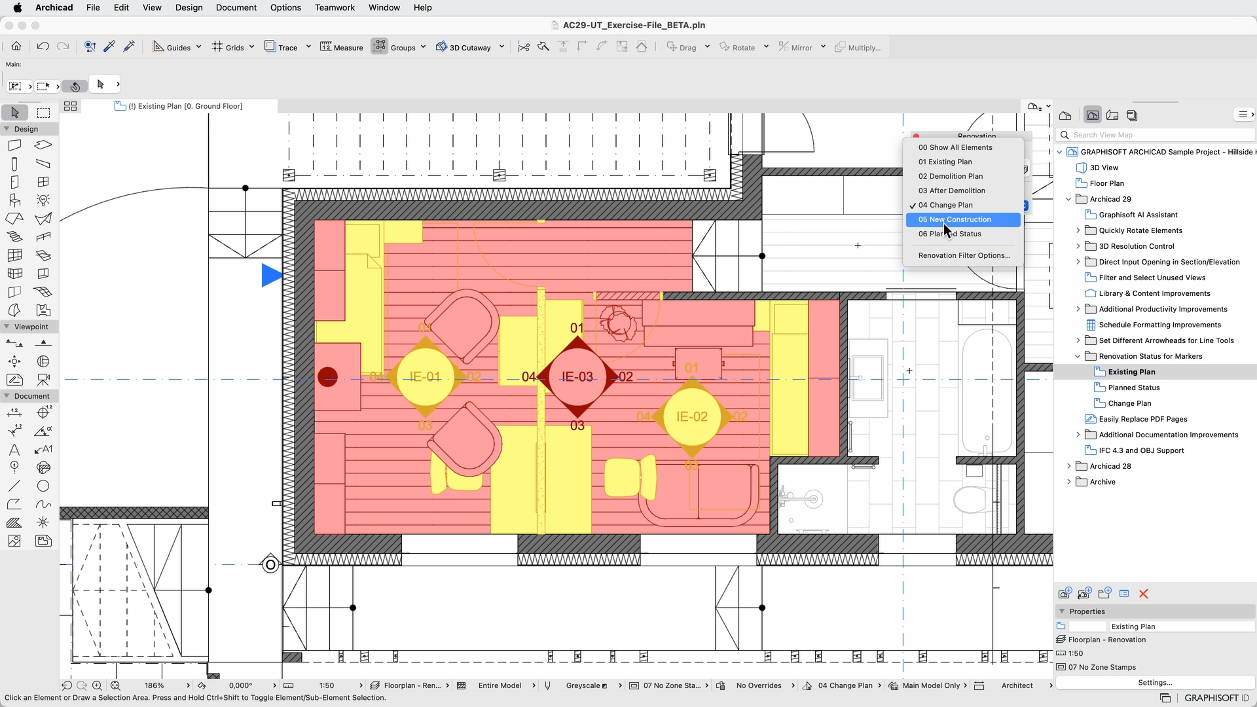Viewport: 1257px width, 707px height.
Task: Click the Measure tool icon
Action: pos(326,47)
